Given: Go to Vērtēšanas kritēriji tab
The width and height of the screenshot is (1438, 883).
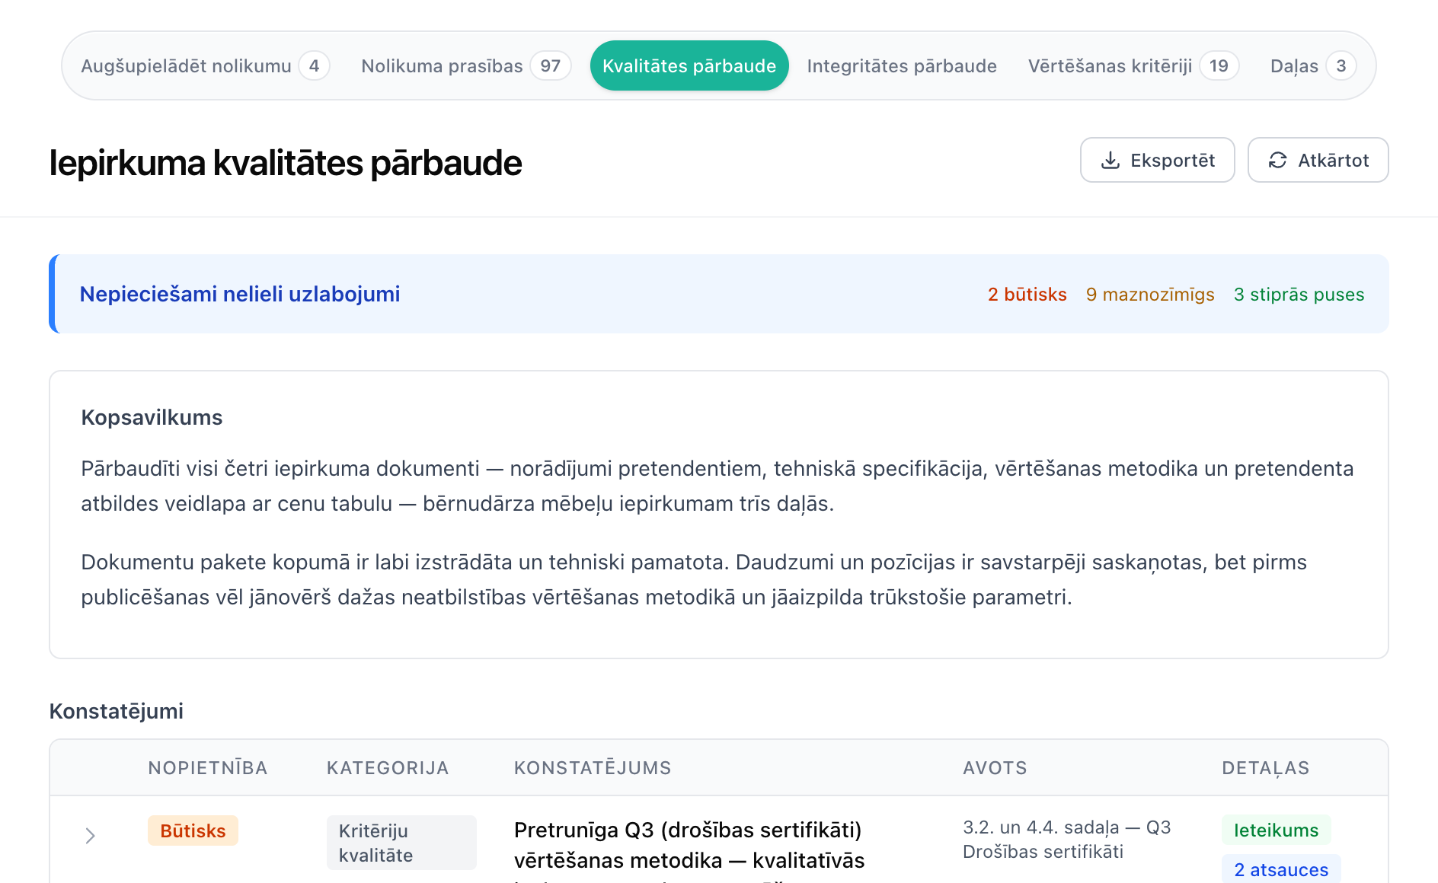Looking at the screenshot, I should tap(1133, 66).
